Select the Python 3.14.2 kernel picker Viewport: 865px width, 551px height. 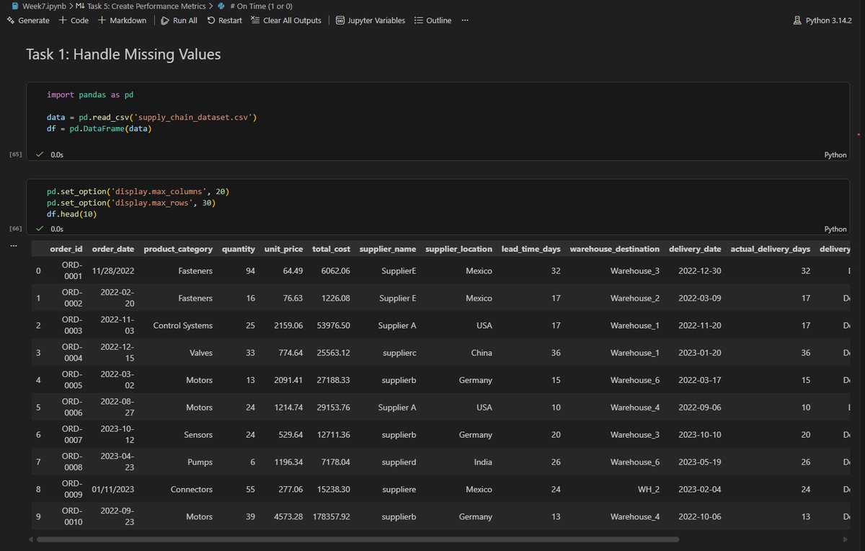(x=824, y=20)
